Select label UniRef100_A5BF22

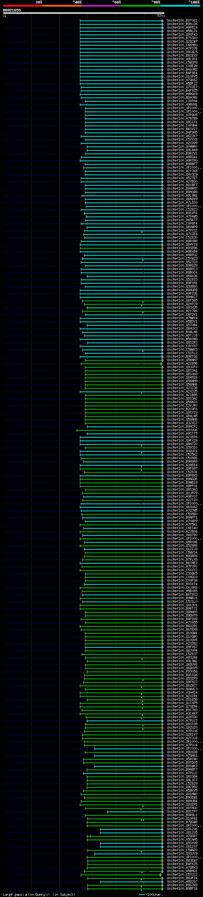pyautogui.click(x=182, y=84)
